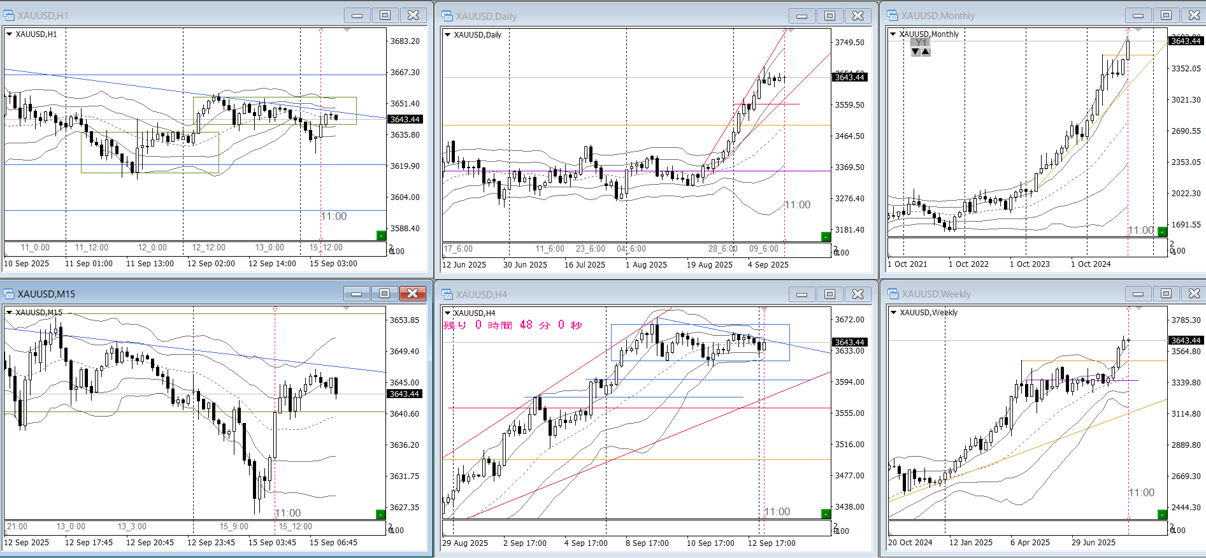Toggle the green minus button on H1 chart
This screenshot has width=1206, height=558.
click(381, 236)
